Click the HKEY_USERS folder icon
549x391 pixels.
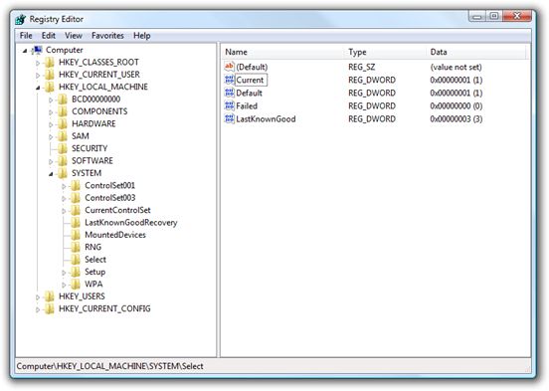(x=50, y=296)
